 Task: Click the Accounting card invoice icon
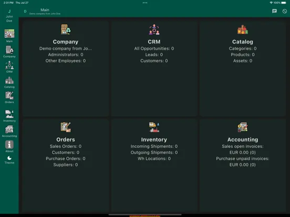click(x=243, y=127)
